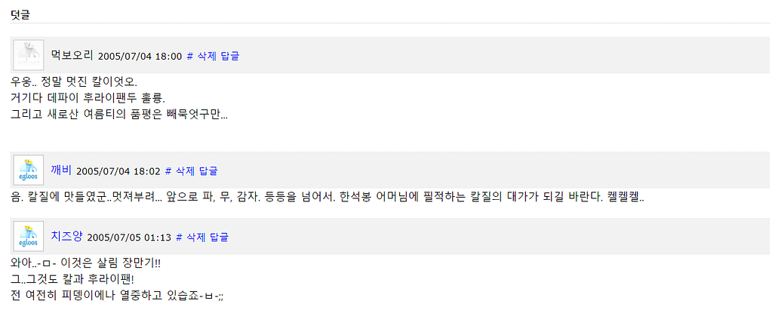Visit the 깨비 username link
The width and height of the screenshot is (772, 310).
coord(62,170)
